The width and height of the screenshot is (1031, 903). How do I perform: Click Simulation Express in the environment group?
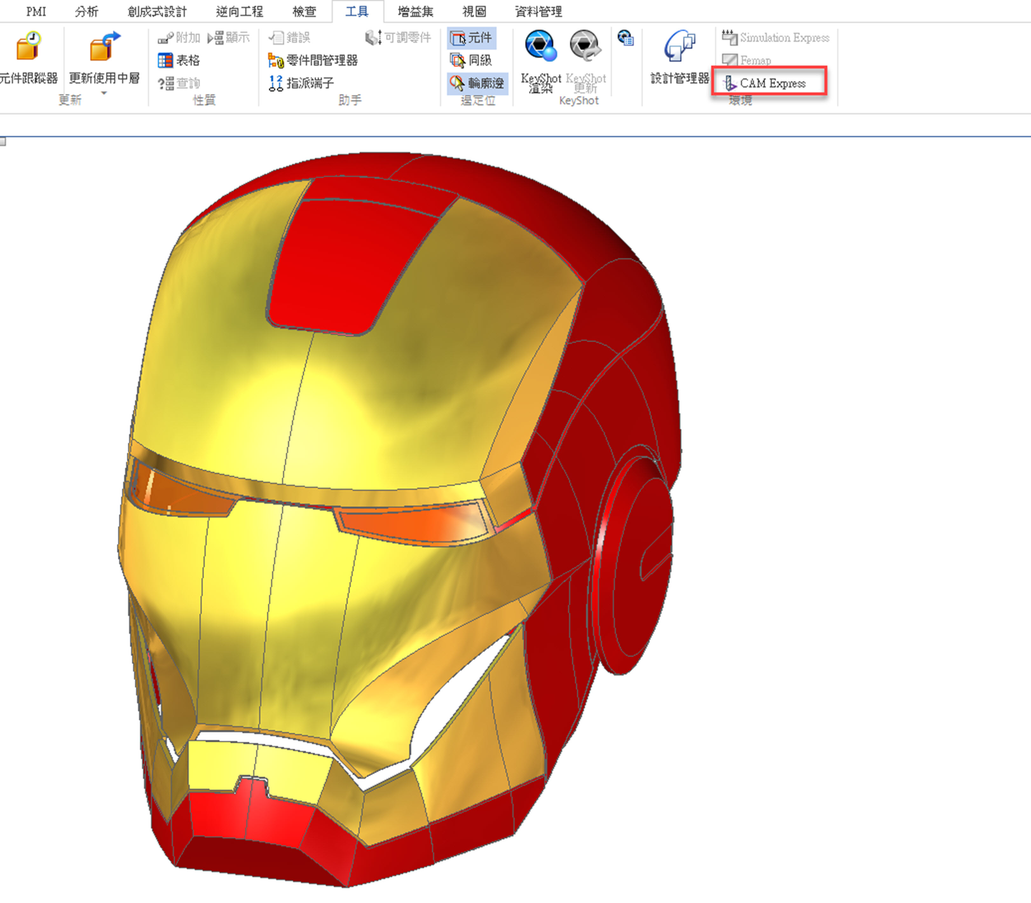775,38
